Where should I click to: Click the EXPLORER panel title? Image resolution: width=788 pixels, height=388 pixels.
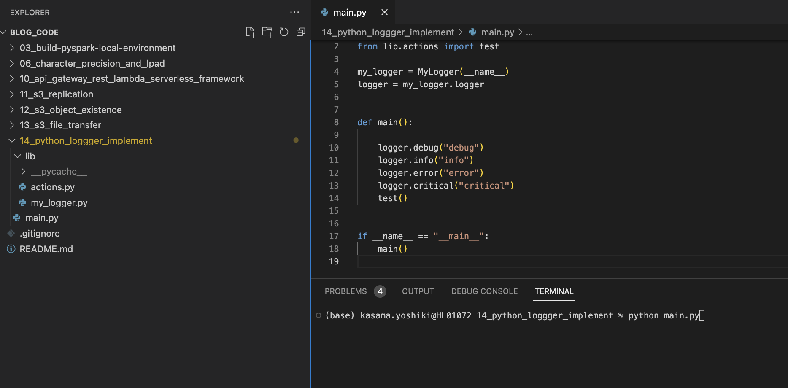[x=30, y=13]
